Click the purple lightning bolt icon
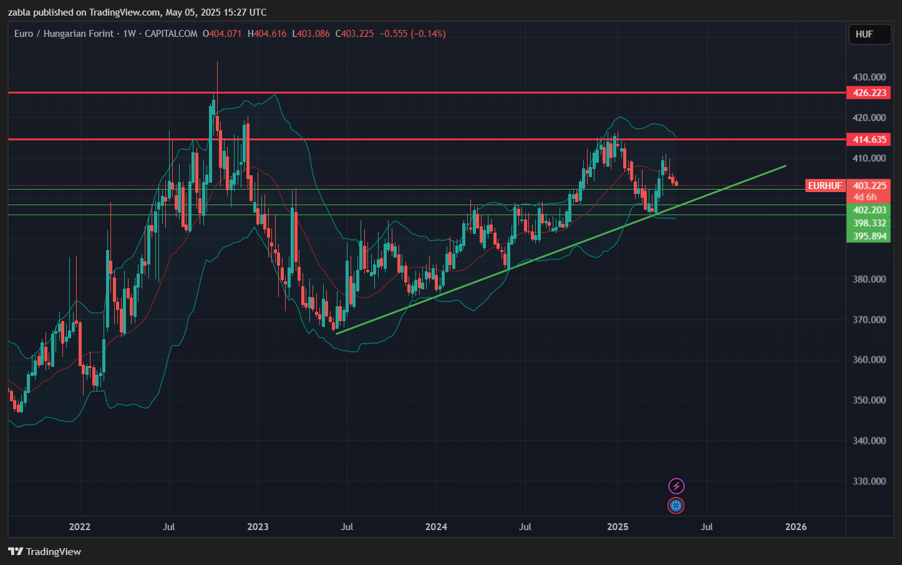902x565 pixels. point(676,486)
